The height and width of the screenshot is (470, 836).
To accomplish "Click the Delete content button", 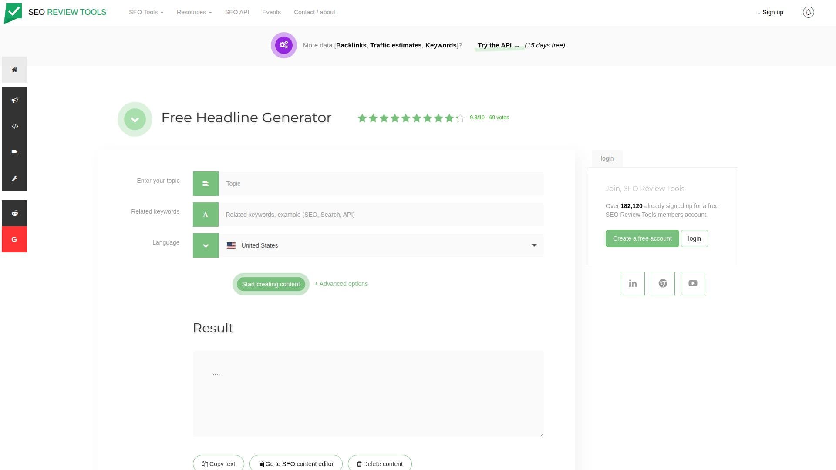I will (380, 463).
